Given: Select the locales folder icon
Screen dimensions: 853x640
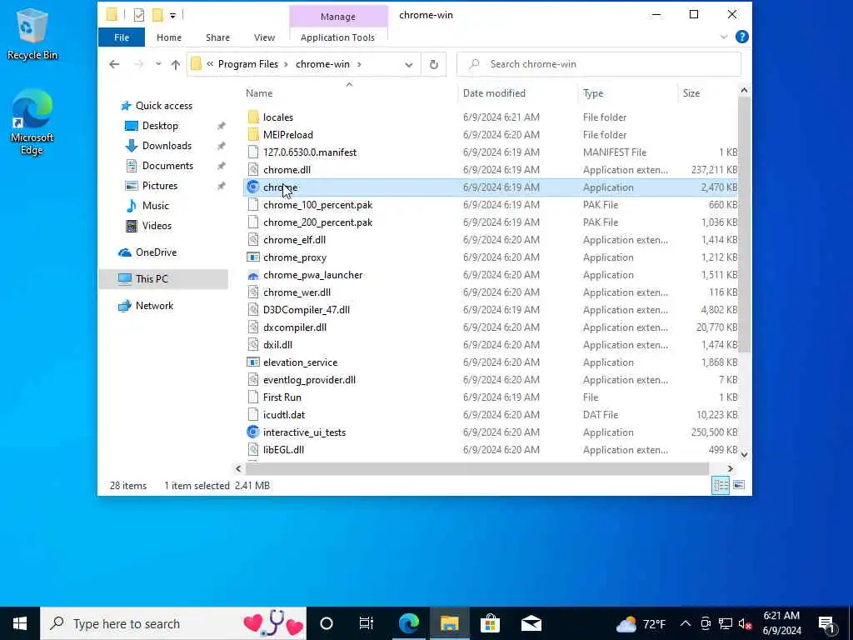Looking at the screenshot, I should (x=253, y=117).
